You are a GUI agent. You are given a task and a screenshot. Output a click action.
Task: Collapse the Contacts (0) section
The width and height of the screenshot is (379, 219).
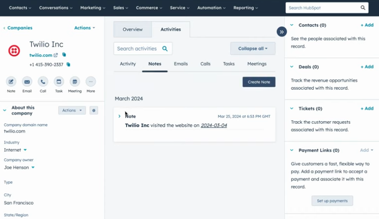[x=292, y=25]
